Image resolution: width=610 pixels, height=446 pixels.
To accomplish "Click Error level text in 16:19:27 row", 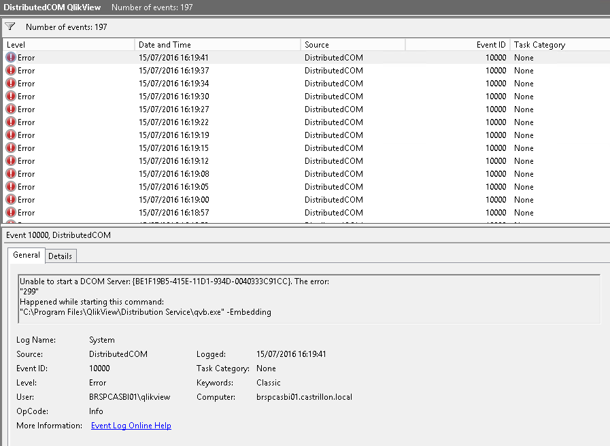I will [26, 109].
